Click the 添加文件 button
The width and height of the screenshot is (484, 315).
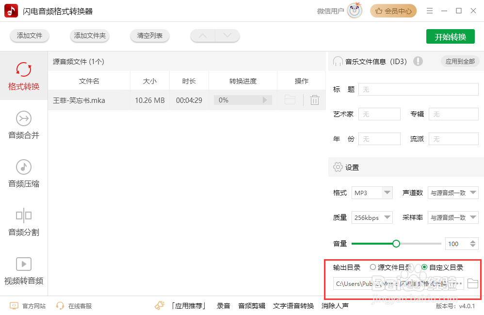(30, 35)
